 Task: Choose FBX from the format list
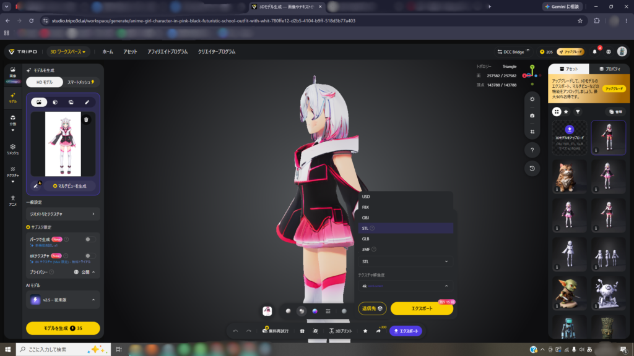click(405, 207)
